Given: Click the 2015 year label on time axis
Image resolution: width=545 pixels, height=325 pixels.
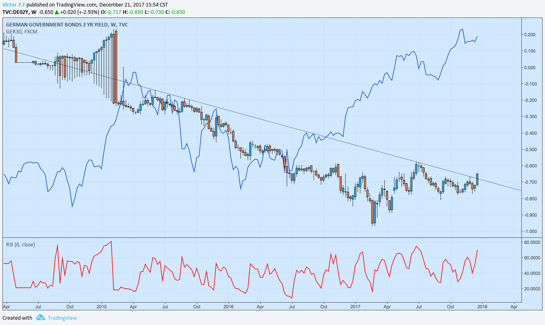Looking at the screenshot, I should pos(102,306).
